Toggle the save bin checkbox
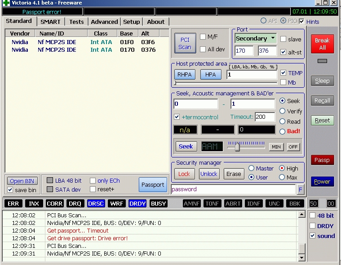341x265 pixels. (x=10, y=190)
